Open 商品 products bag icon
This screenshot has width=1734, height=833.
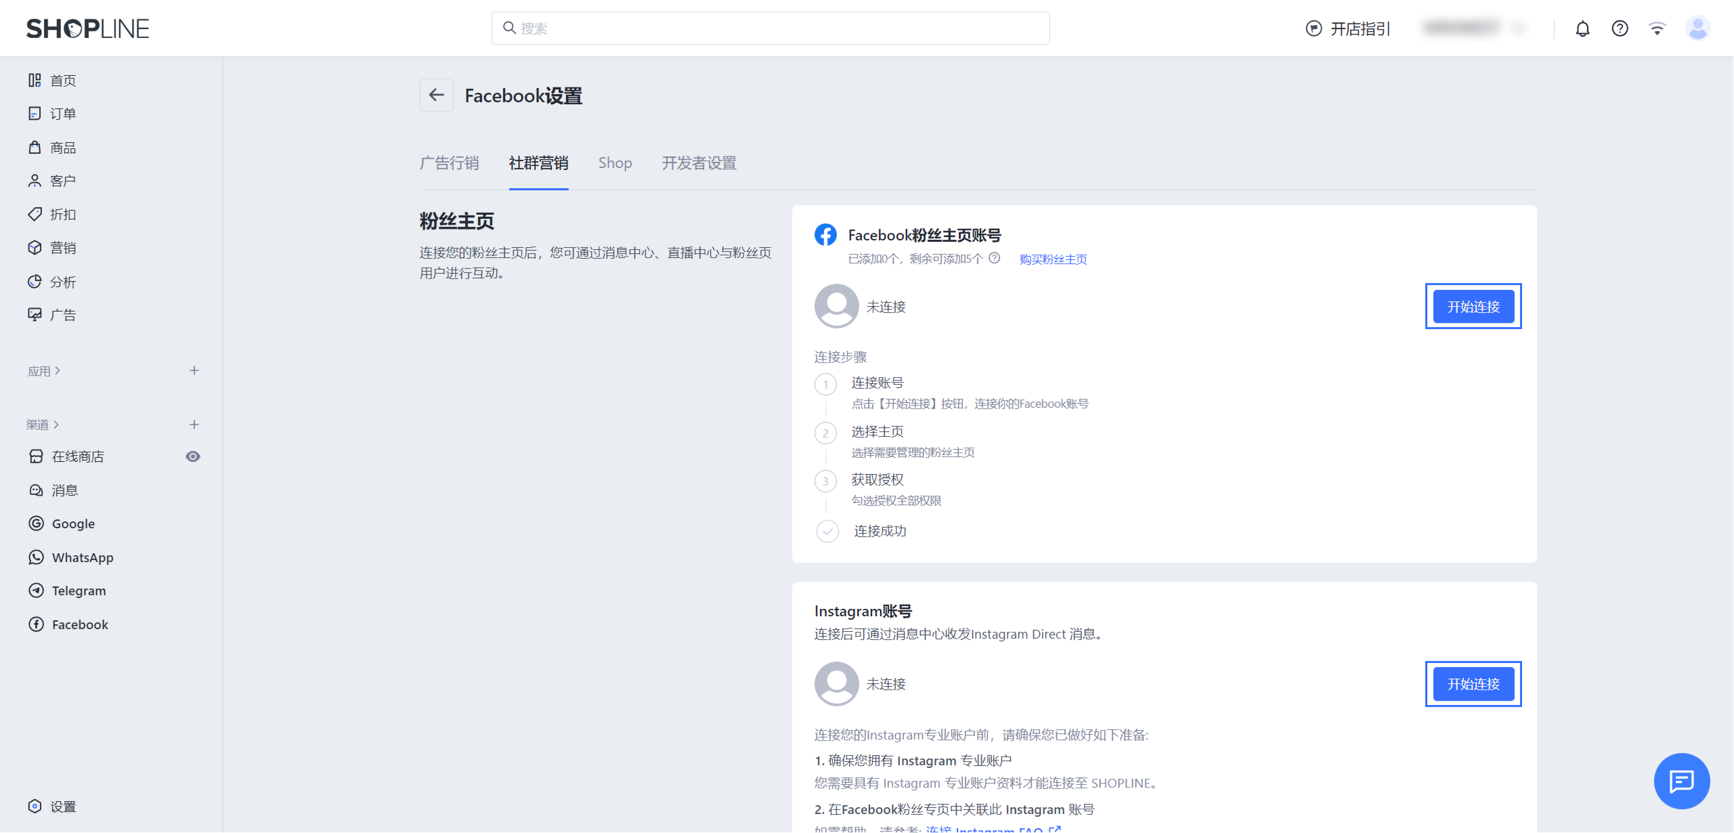35,147
